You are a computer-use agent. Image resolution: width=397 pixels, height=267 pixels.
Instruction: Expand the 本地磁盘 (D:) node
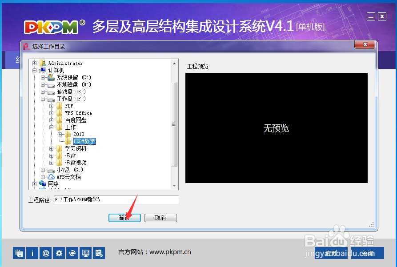tap(43, 84)
